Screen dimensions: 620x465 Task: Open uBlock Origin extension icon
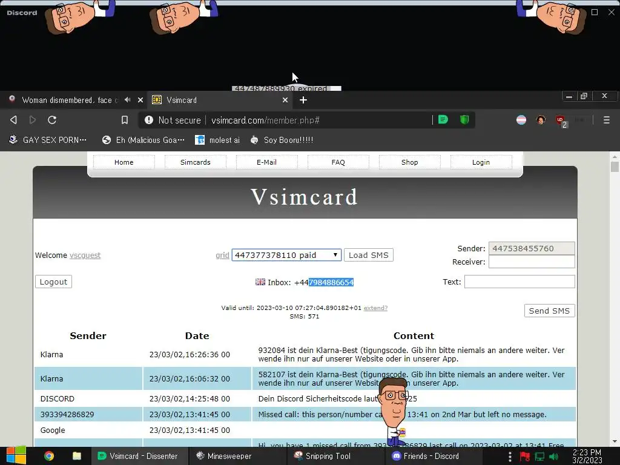561,120
